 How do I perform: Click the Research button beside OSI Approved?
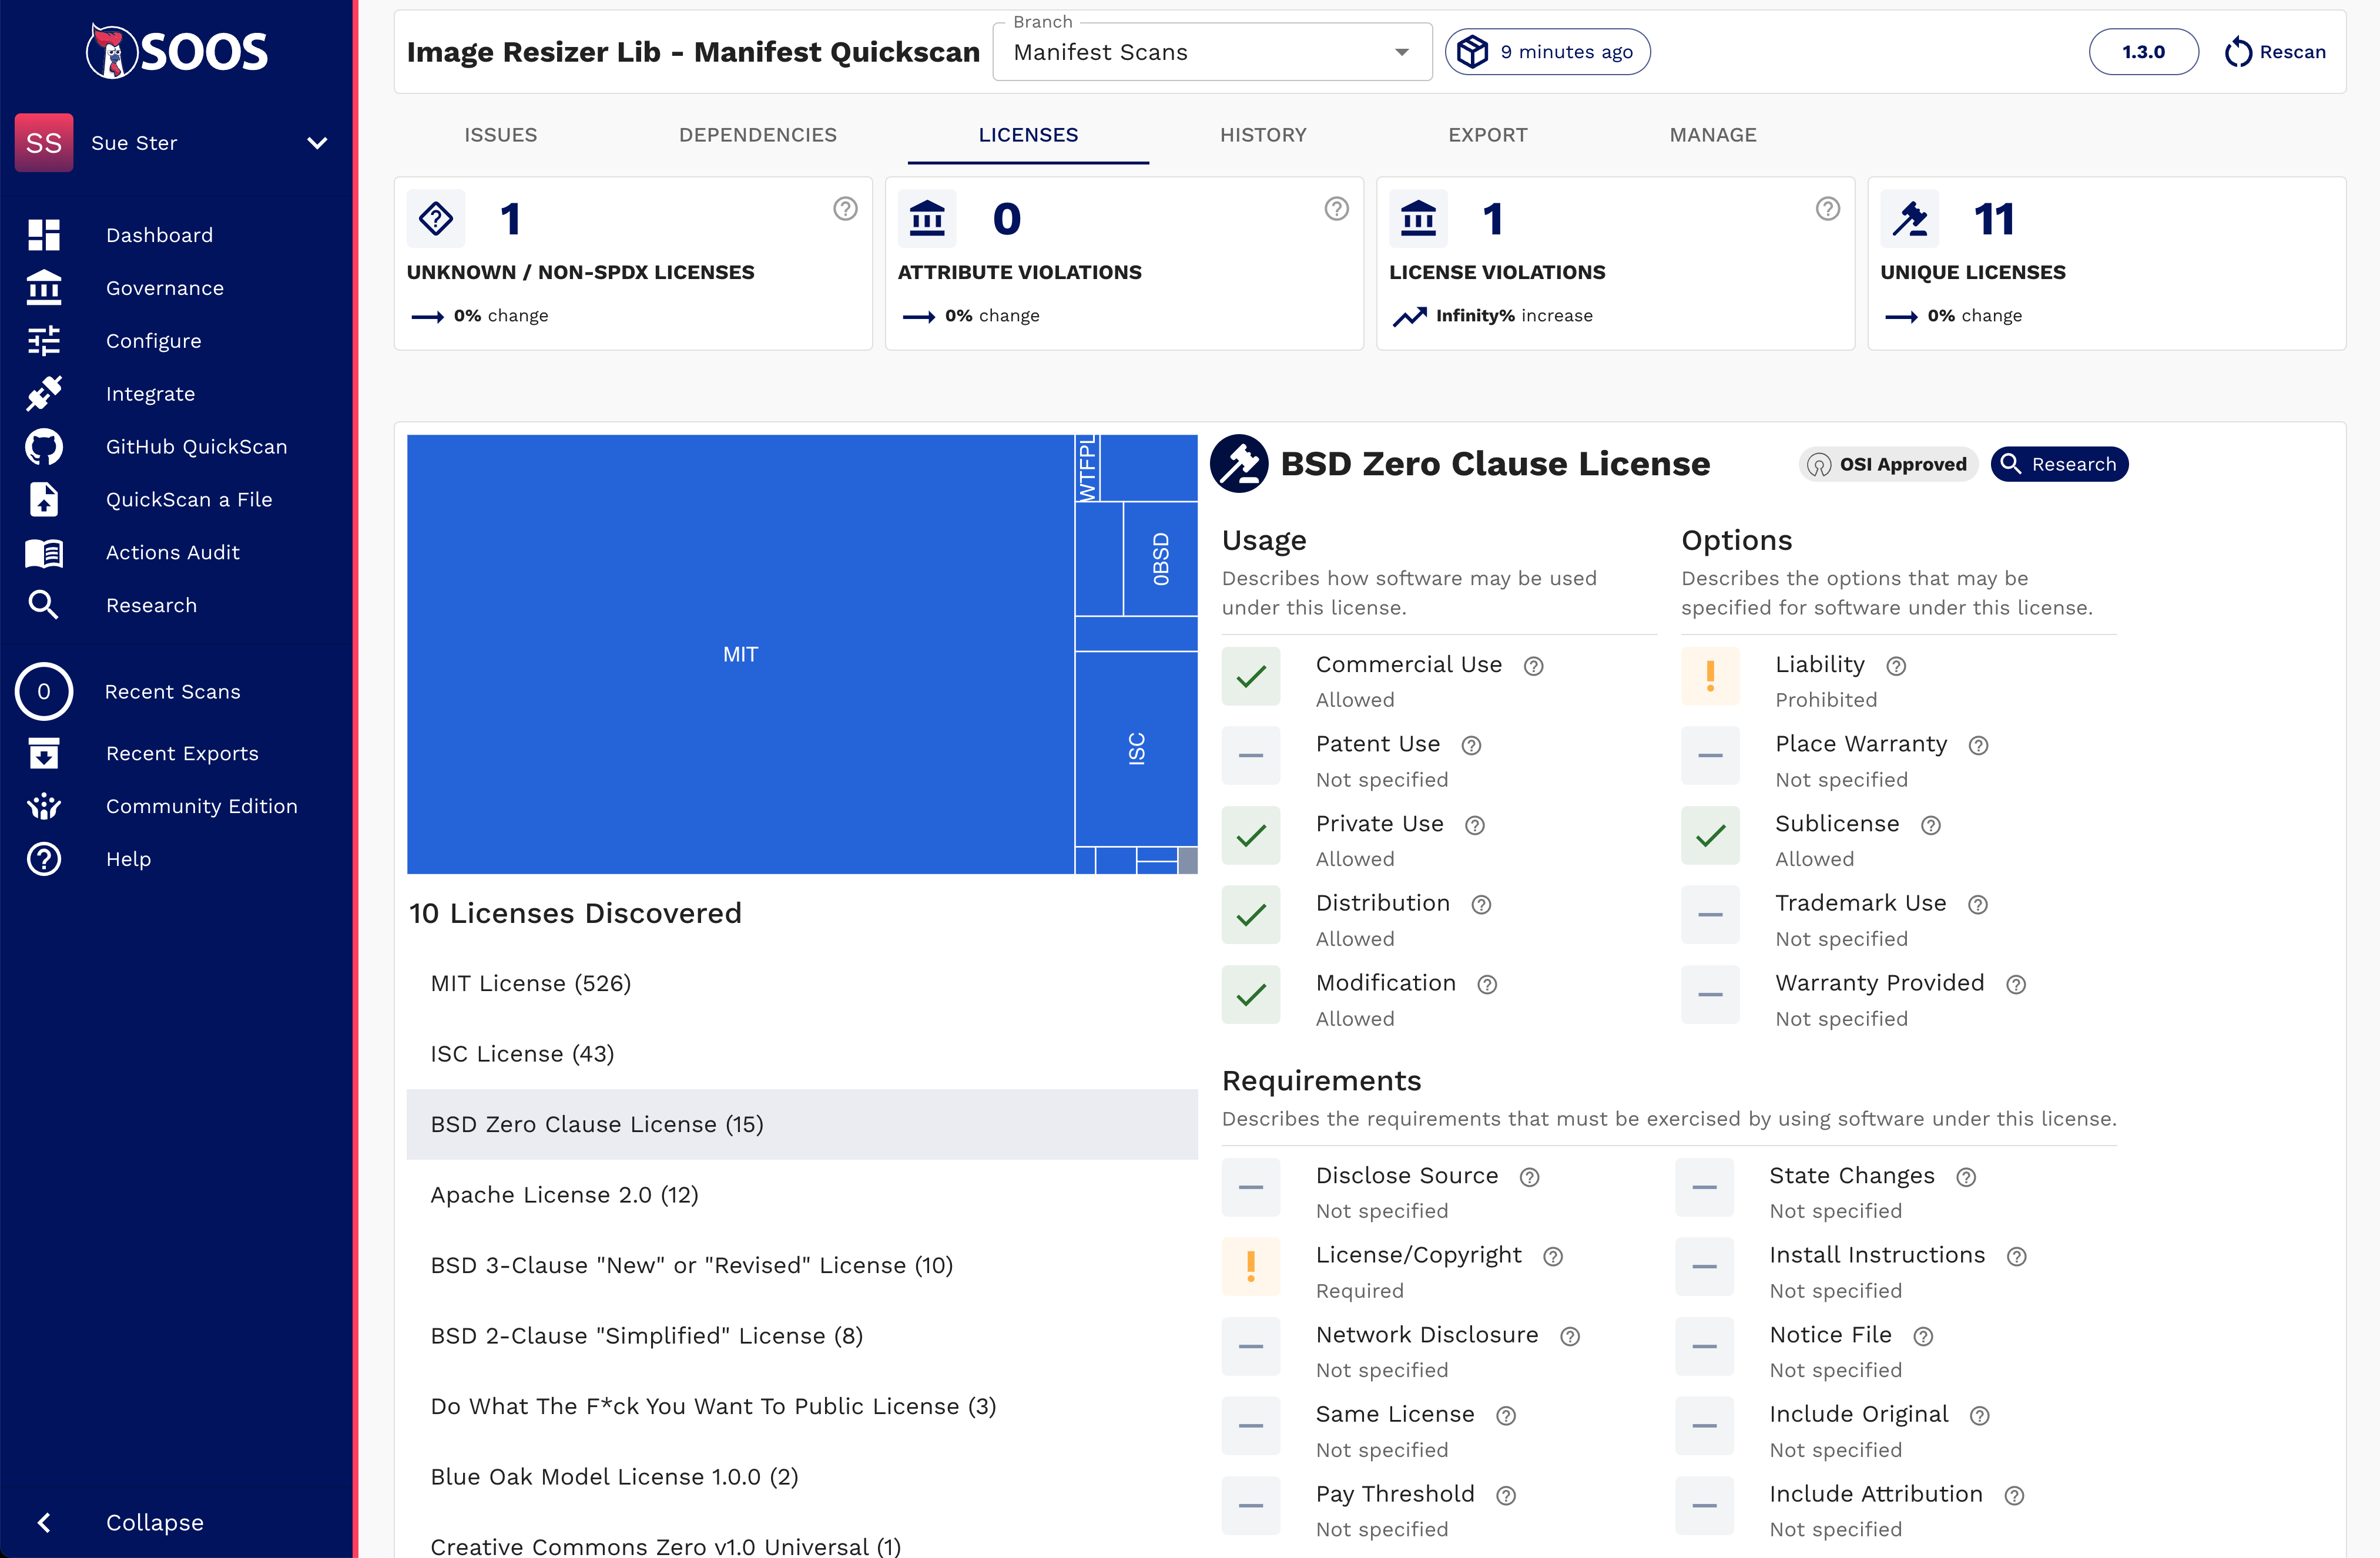coord(2059,464)
